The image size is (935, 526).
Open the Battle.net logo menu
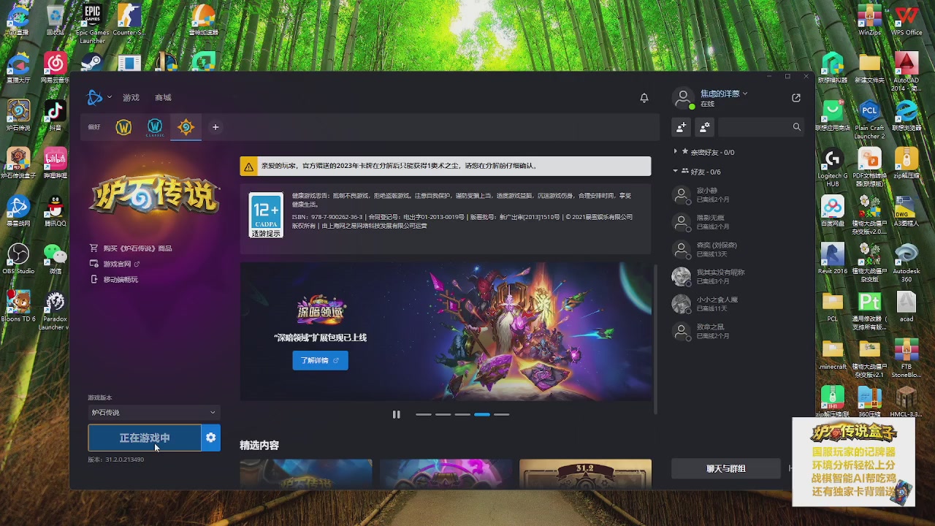(99, 97)
